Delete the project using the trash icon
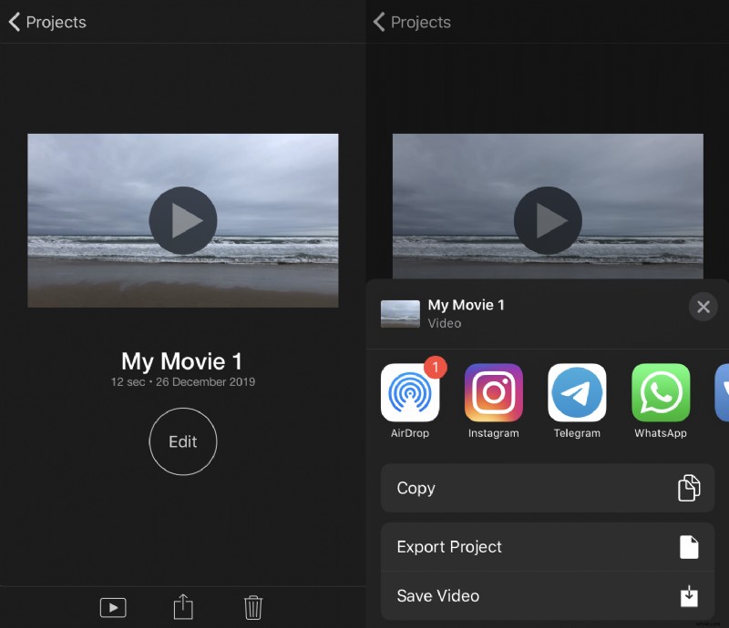The width and height of the screenshot is (729, 628). click(x=252, y=607)
